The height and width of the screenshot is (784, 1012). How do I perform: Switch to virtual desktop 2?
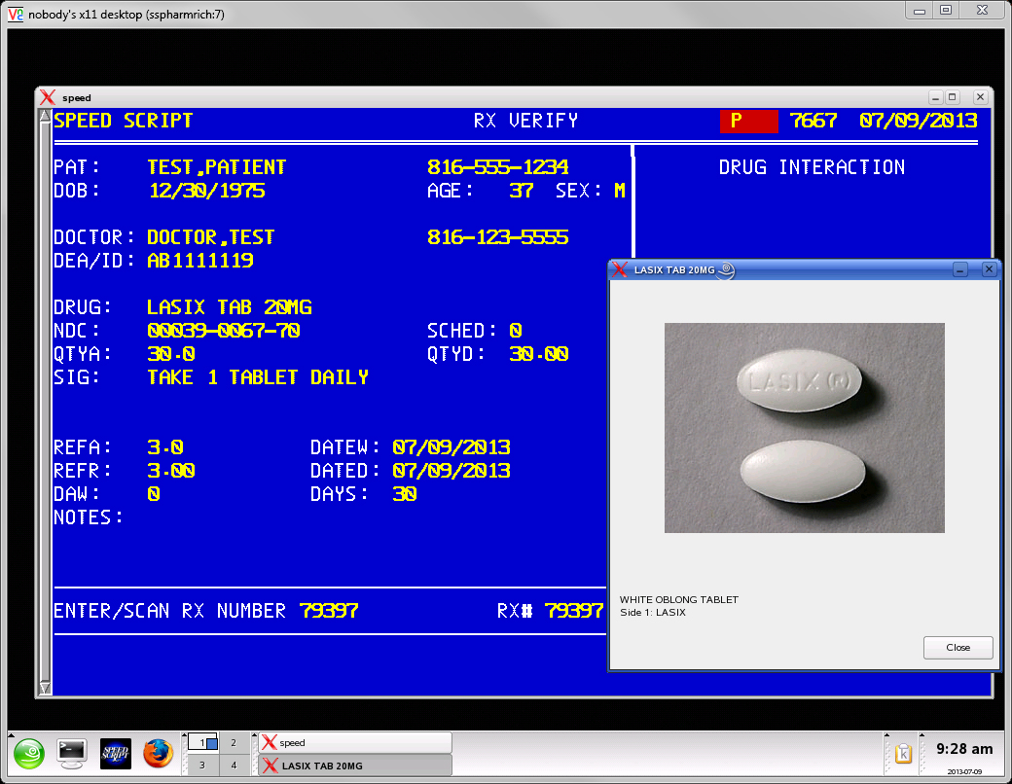pos(234,743)
